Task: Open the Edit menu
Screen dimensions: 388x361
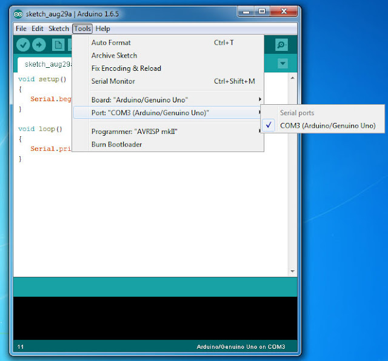Action: coord(38,28)
